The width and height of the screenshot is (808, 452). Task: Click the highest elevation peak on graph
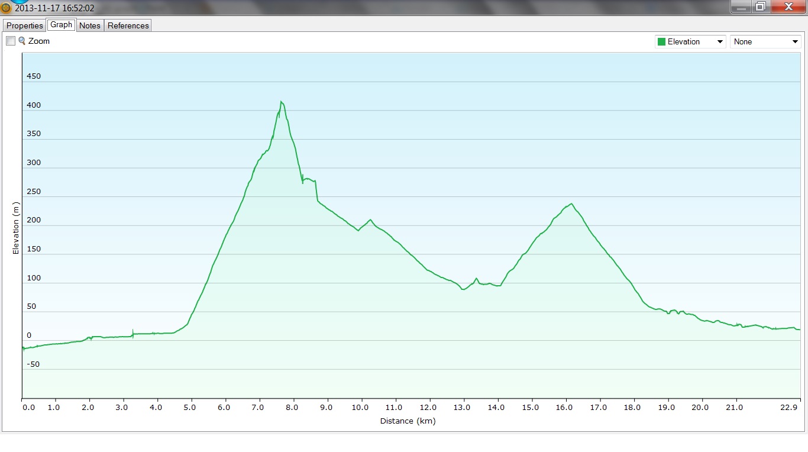pos(282,102)
